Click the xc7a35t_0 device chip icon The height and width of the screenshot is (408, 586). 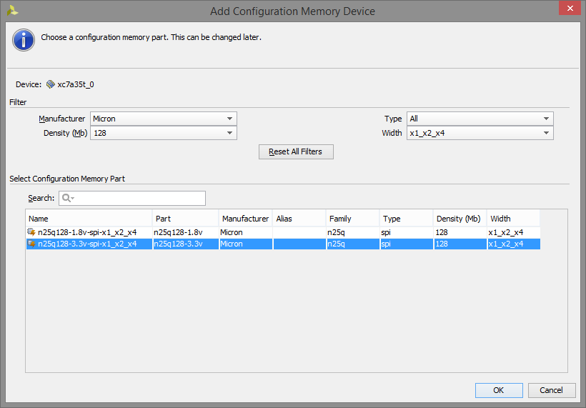(51, 84)
